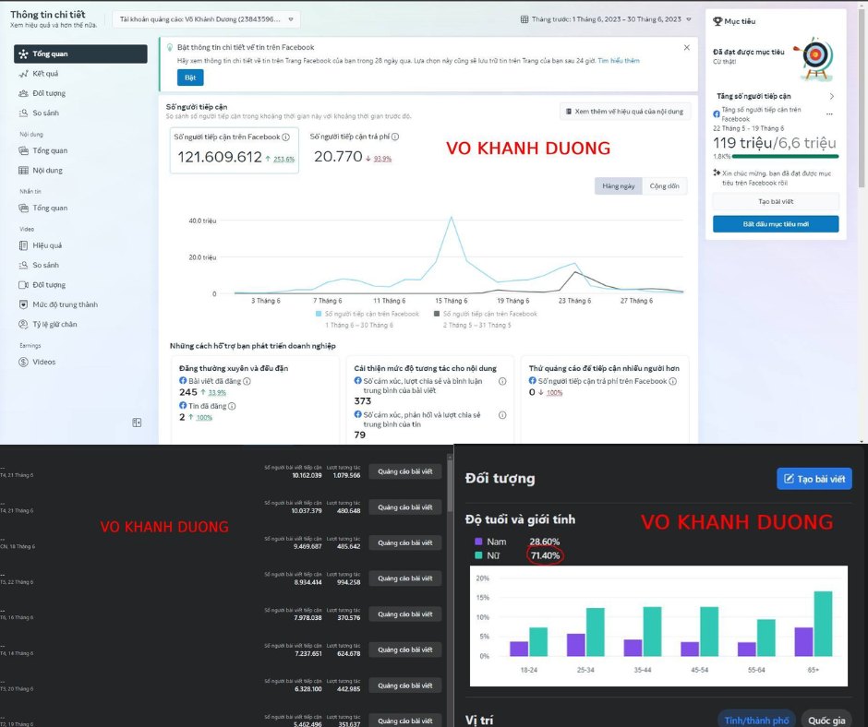This screenshot has height=727, width=868.
Task: Click the purple Nam legend swatch
Action: pyautogui.click(x=479, y=542)
